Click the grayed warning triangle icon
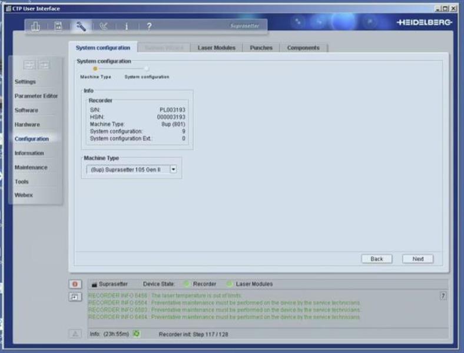 click(x=75, y=334)
